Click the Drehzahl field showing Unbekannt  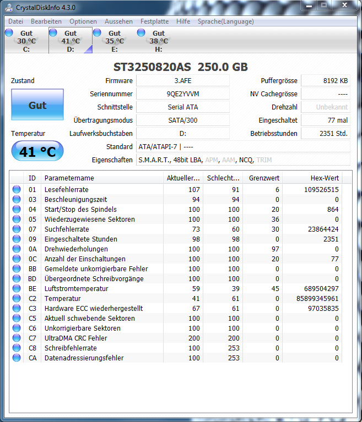(326, 107)
